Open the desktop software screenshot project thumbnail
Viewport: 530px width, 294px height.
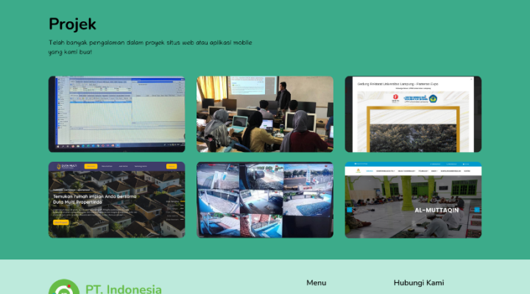(x=116, y=114)
